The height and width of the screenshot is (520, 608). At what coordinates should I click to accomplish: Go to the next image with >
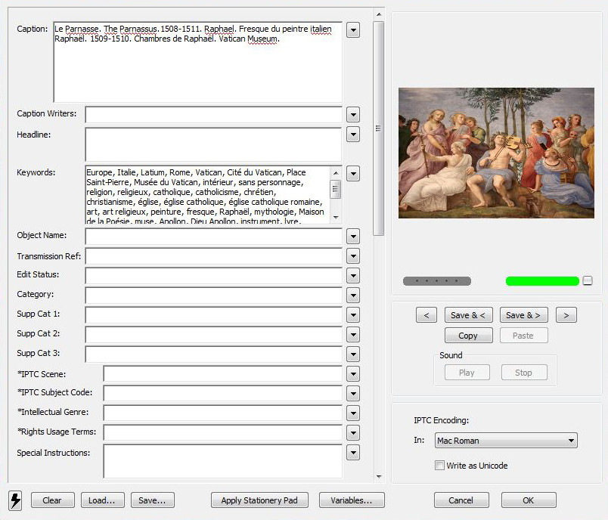566,315
